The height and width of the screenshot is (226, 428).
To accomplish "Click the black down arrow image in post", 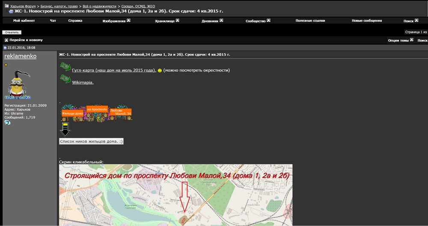I will click(65, 130).
